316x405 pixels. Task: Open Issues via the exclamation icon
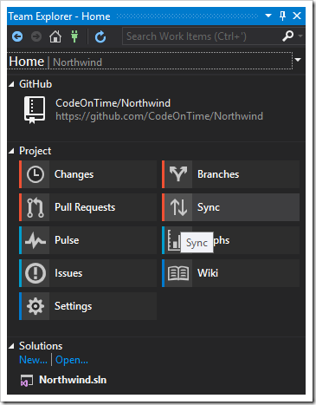point(35,273)
